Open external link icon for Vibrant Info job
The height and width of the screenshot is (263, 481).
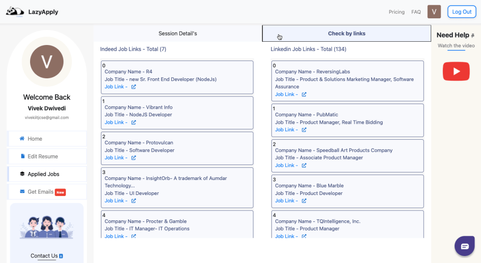pos(133,122)
